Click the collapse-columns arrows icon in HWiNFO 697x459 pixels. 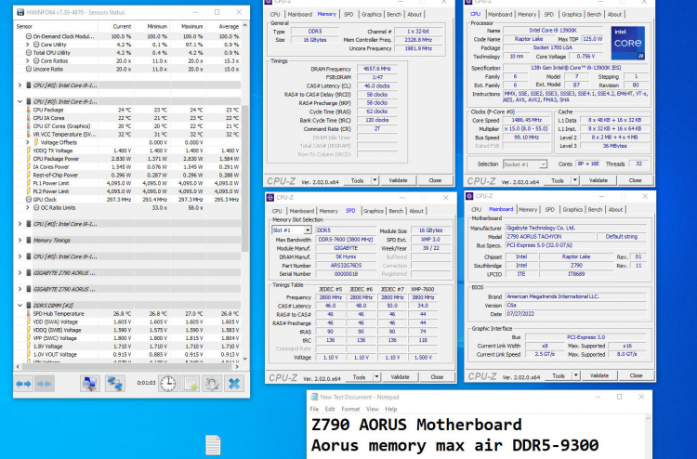click(x=45, y=383)
